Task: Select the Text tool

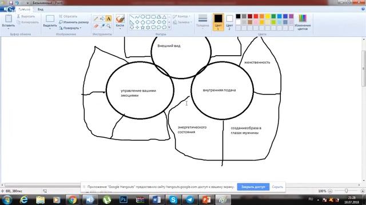Action: [108, 19]
